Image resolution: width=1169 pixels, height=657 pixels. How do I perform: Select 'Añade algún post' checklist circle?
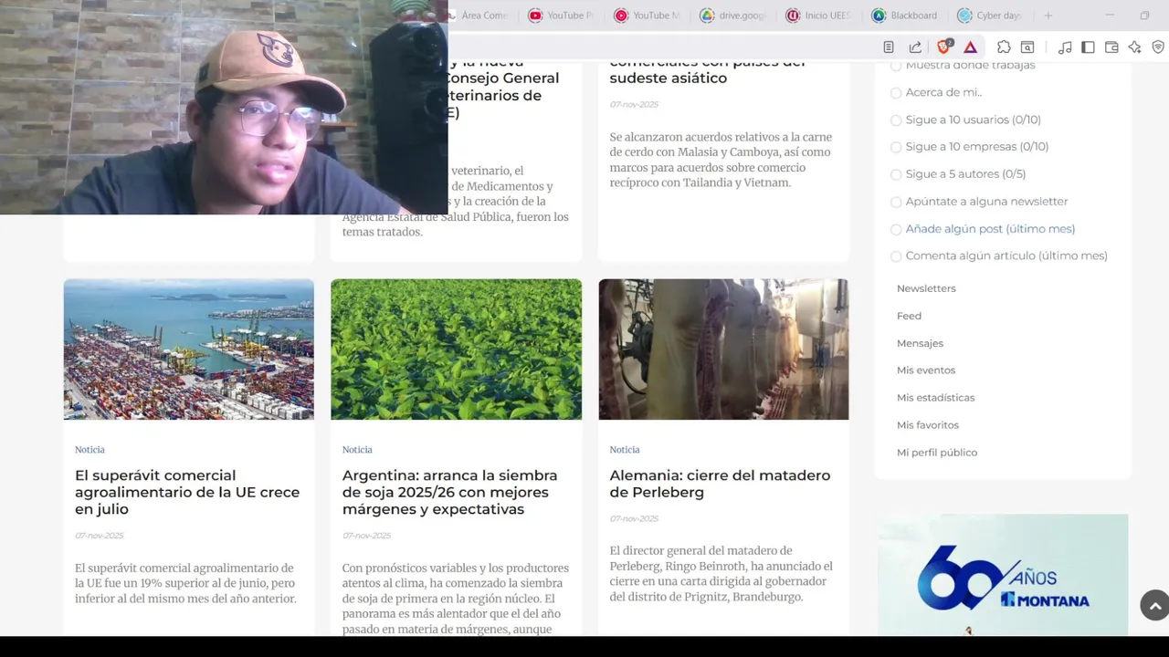(896, 230)
